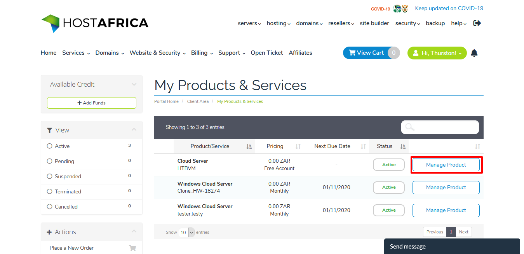524x254 pixels.
Task: Select the Terminated filter radio button
Action: tap(49, 191)
